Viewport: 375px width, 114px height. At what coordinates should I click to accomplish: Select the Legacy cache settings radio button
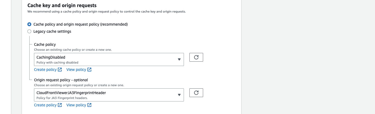point(29,31)
